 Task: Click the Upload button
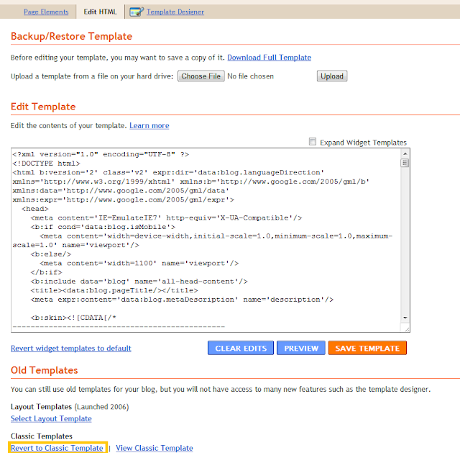tap(332, 76)
